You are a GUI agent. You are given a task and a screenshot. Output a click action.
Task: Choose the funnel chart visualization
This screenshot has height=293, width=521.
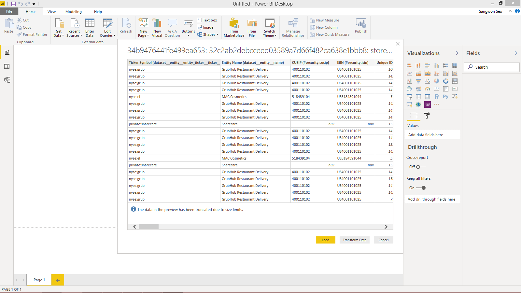(x=418, y=81)
